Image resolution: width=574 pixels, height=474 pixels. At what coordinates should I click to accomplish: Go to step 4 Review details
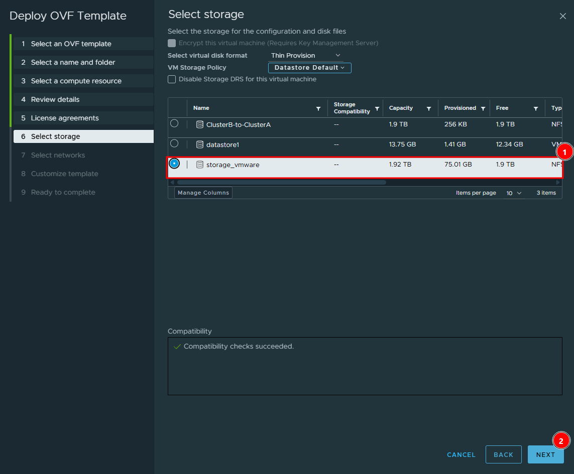coord(83,99)
